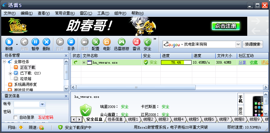The width and height of the screenshot is (270, 133).
Task: Expand search history dropdown arrow
Action: (238, 45)
